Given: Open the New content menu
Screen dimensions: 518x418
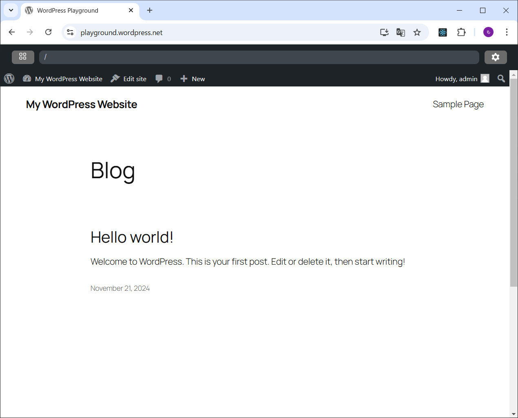Looking at the screenshot, I should click(x=193, y=79).
